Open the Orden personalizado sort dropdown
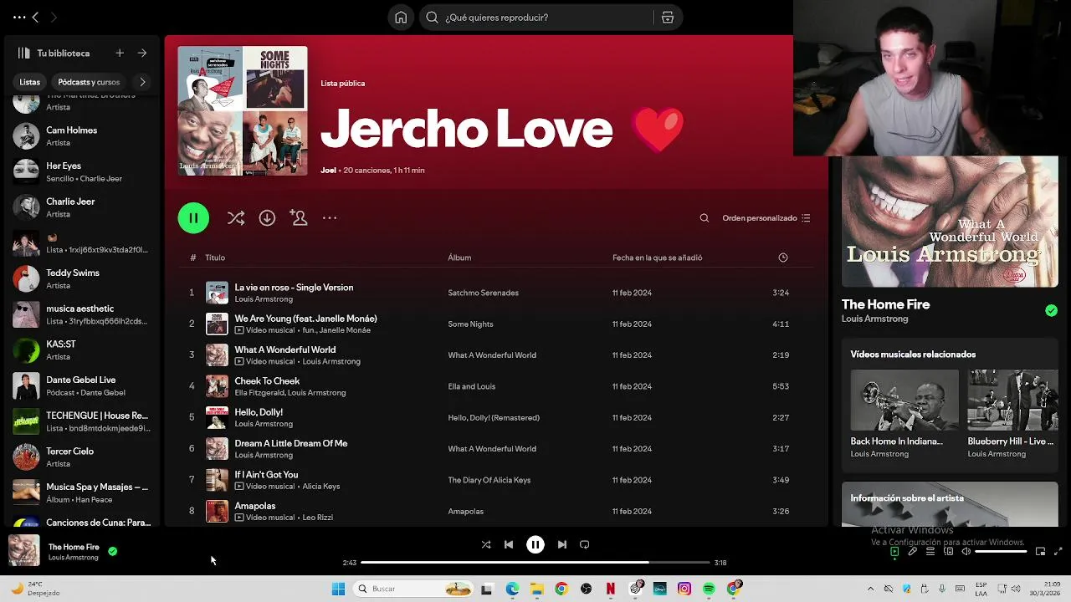1071x602 pixels. point(766,218)
